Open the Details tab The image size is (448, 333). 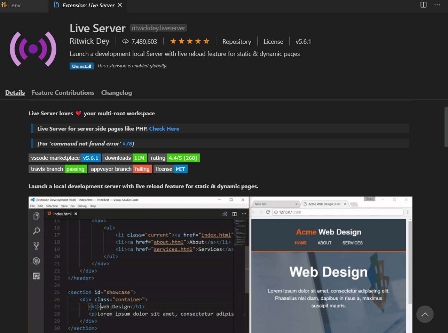coord(15,93)
